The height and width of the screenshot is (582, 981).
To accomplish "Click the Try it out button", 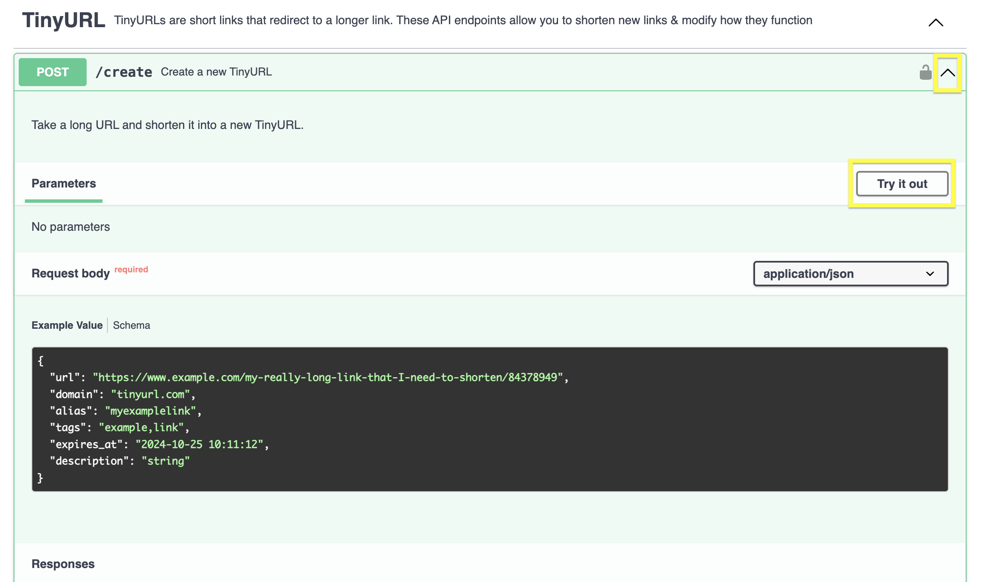I will [902, 184].
